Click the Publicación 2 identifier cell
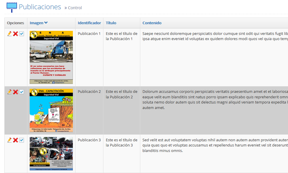Viewport: 288px width, 173px height. pos(89,92)
